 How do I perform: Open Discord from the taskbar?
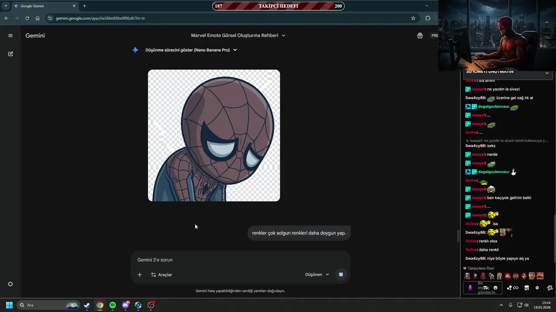coord(126,305)
